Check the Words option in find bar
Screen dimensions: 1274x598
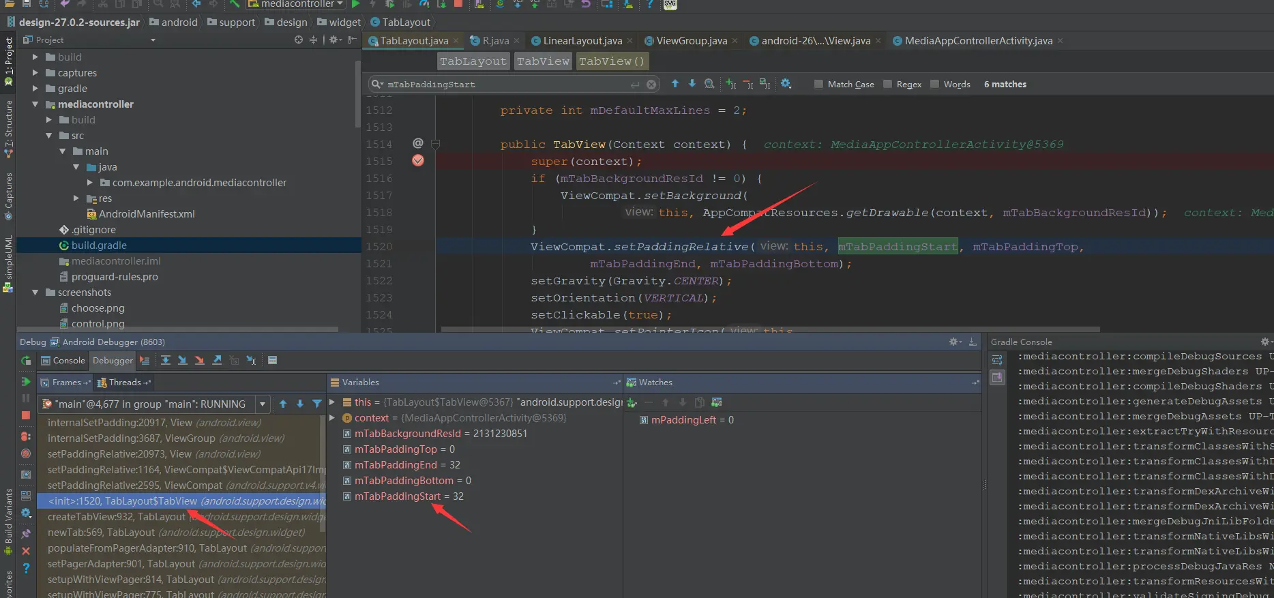click(x=934, y=85)
